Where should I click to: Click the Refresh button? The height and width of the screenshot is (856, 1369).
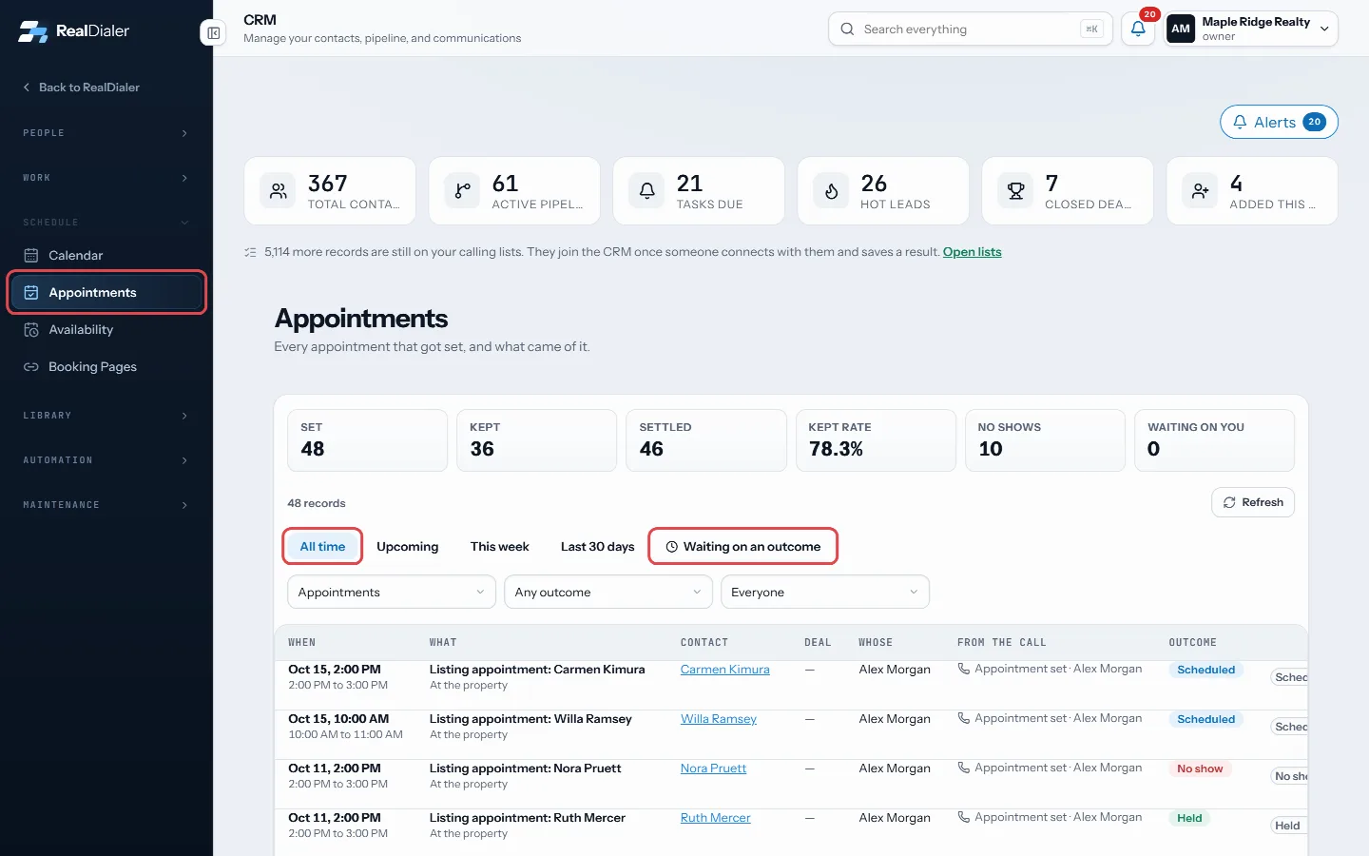point(1253,502)
